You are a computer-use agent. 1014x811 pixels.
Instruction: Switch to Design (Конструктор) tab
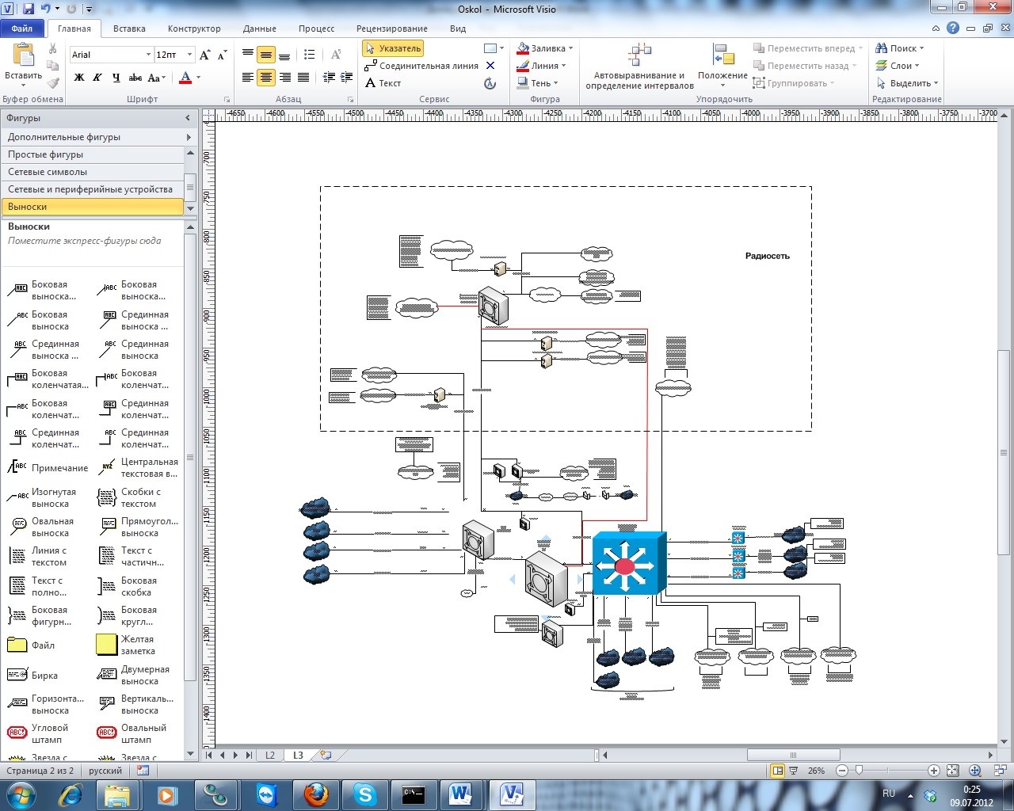pos(194,29)
